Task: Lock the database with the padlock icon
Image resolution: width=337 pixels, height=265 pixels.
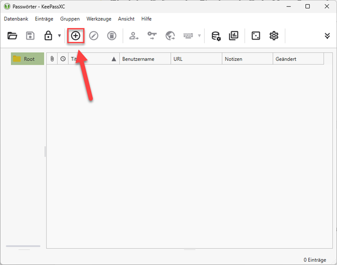Action: (48, 36)
